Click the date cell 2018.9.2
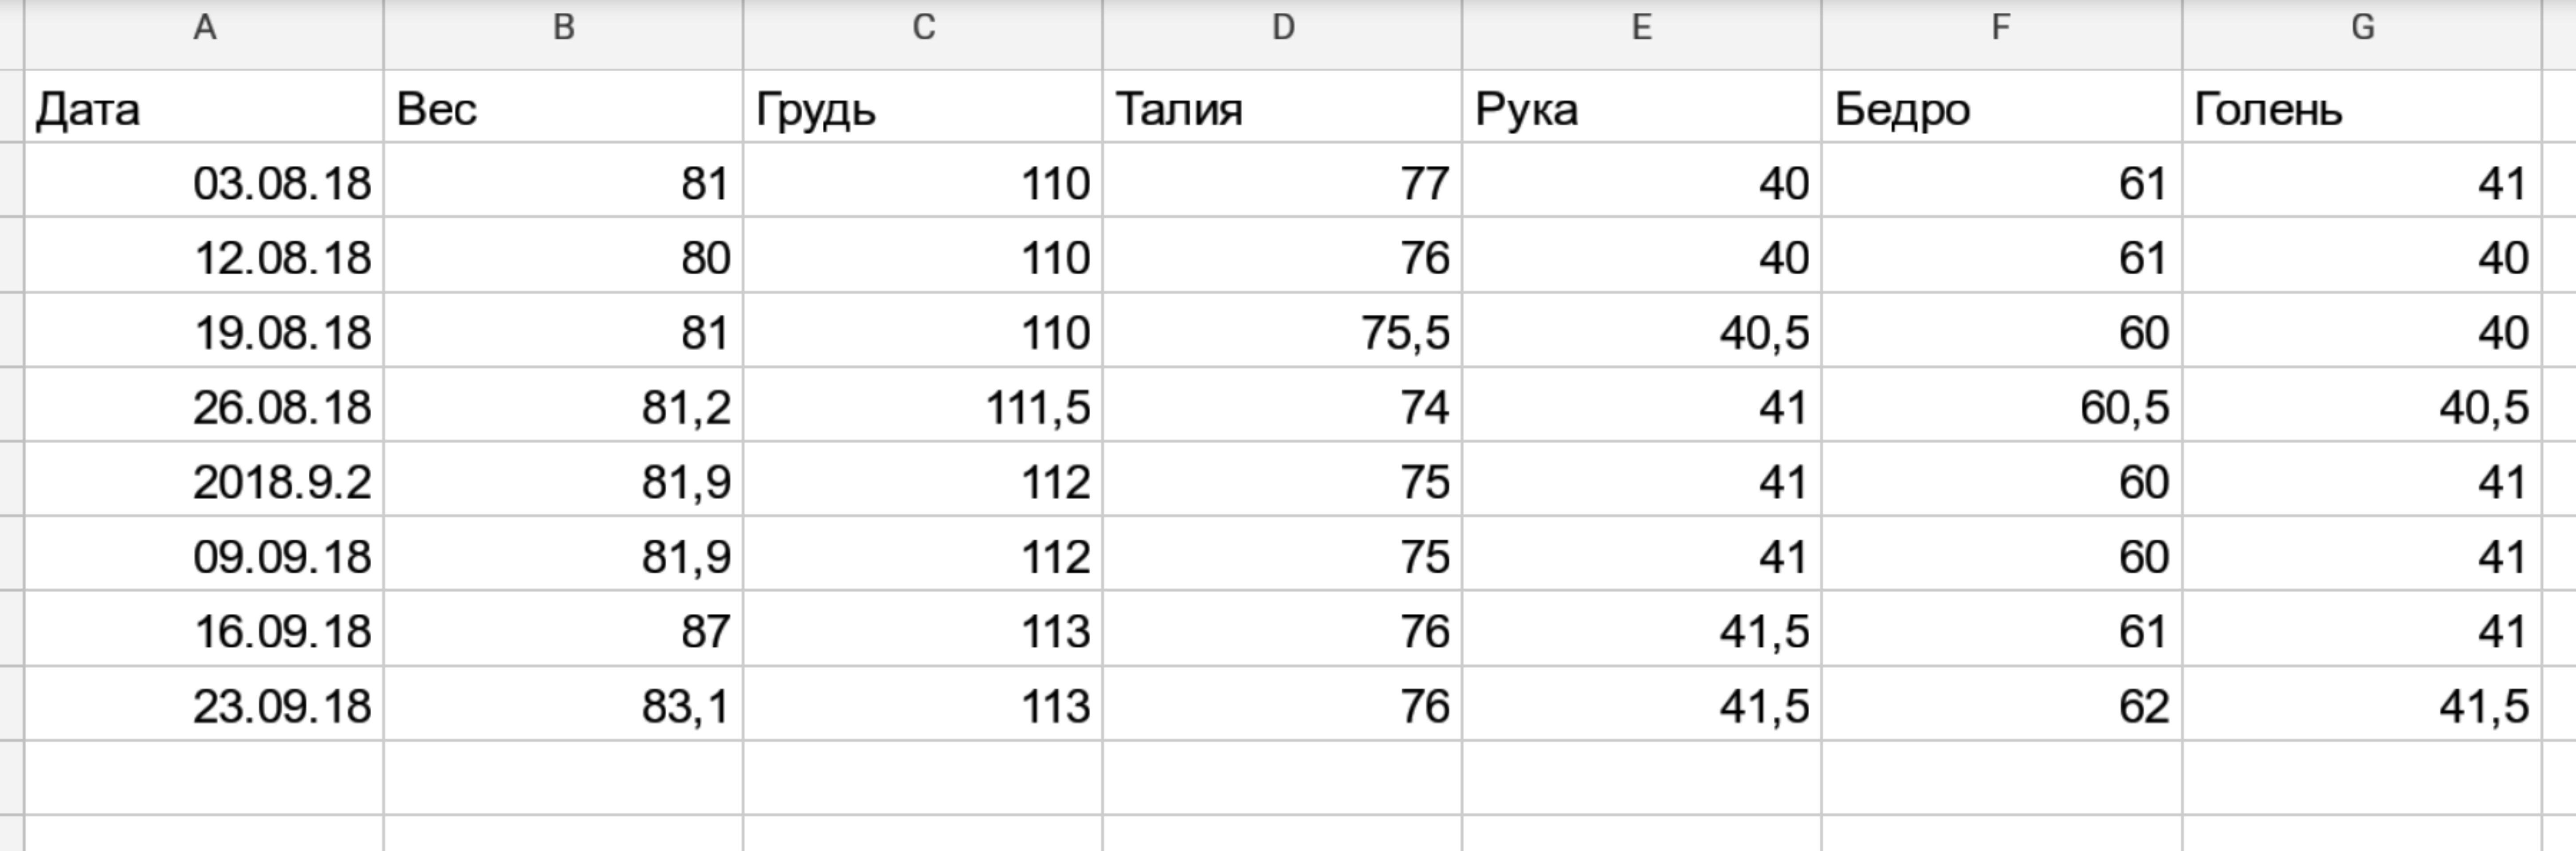Image resolution: width=2576 pixels, height=851 pixels. (204, 481)
